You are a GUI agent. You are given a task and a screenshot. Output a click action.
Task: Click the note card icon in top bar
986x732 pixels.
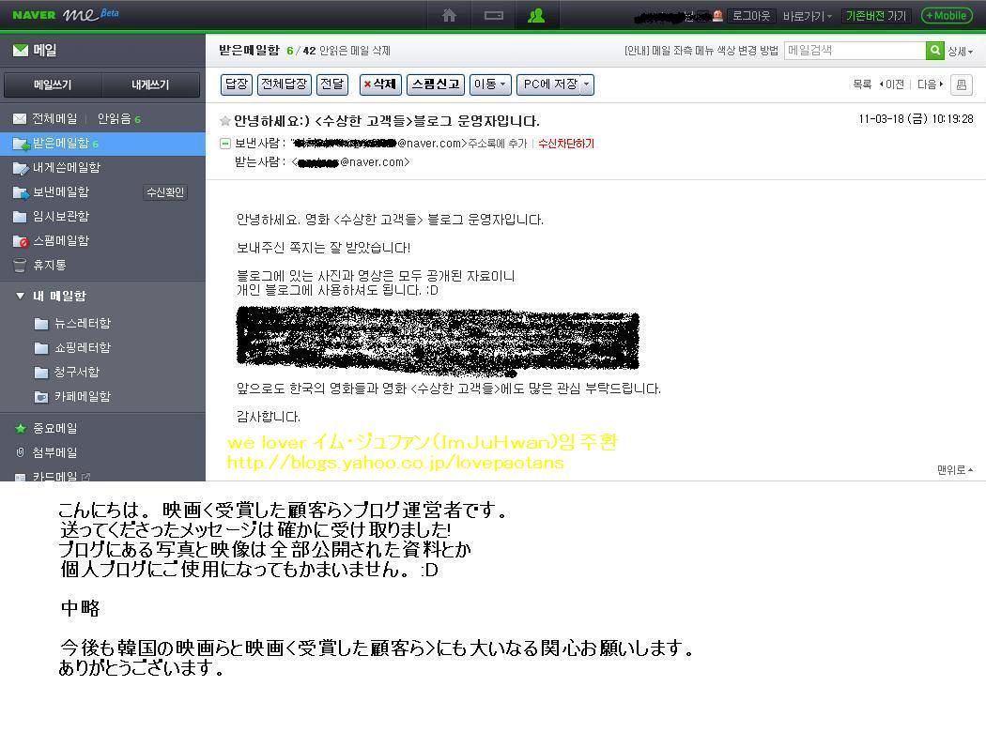pos(494,15)
